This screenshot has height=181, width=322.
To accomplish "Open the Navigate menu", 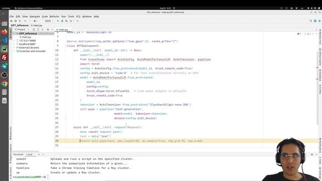I will 35,17.
